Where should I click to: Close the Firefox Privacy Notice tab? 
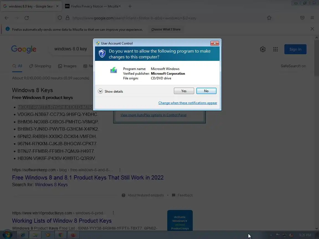120,6
